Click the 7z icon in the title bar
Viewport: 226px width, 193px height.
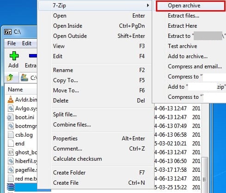point(8,32)
